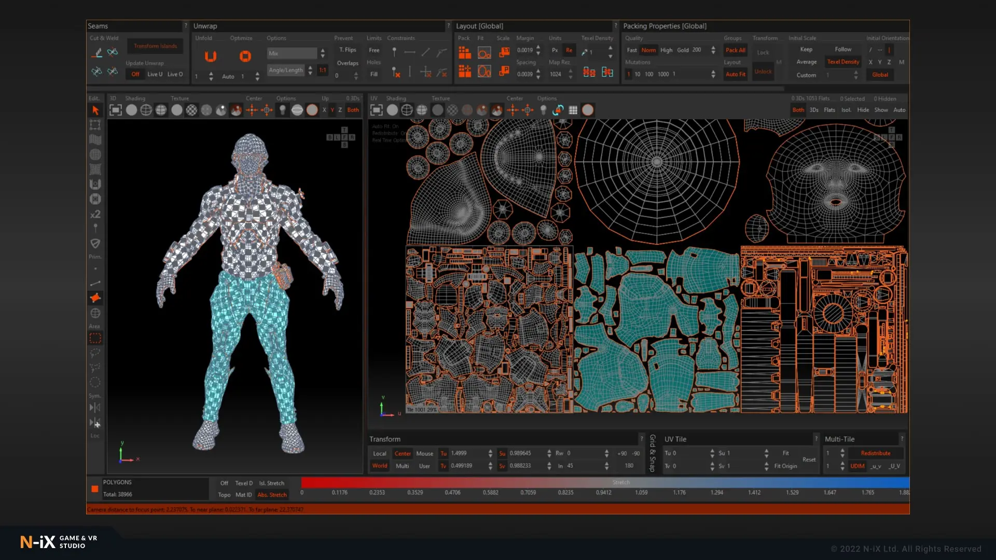The height and width of the screenshot is (560, 996).
Task: Switch stretch display to Texel D
Action: 244,483
